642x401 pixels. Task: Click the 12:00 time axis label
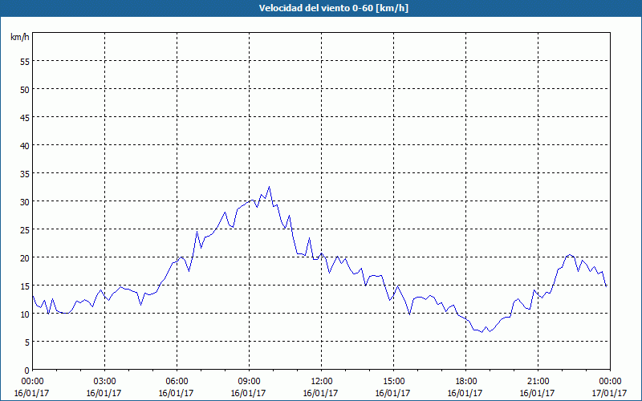click(322, 381)
